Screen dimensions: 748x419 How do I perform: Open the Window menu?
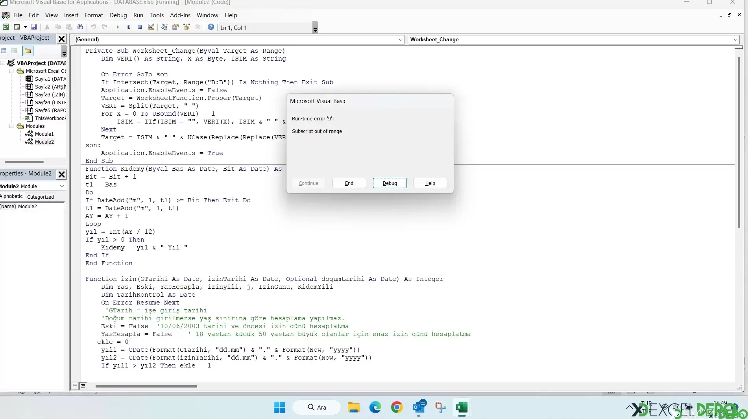(207, 15)
